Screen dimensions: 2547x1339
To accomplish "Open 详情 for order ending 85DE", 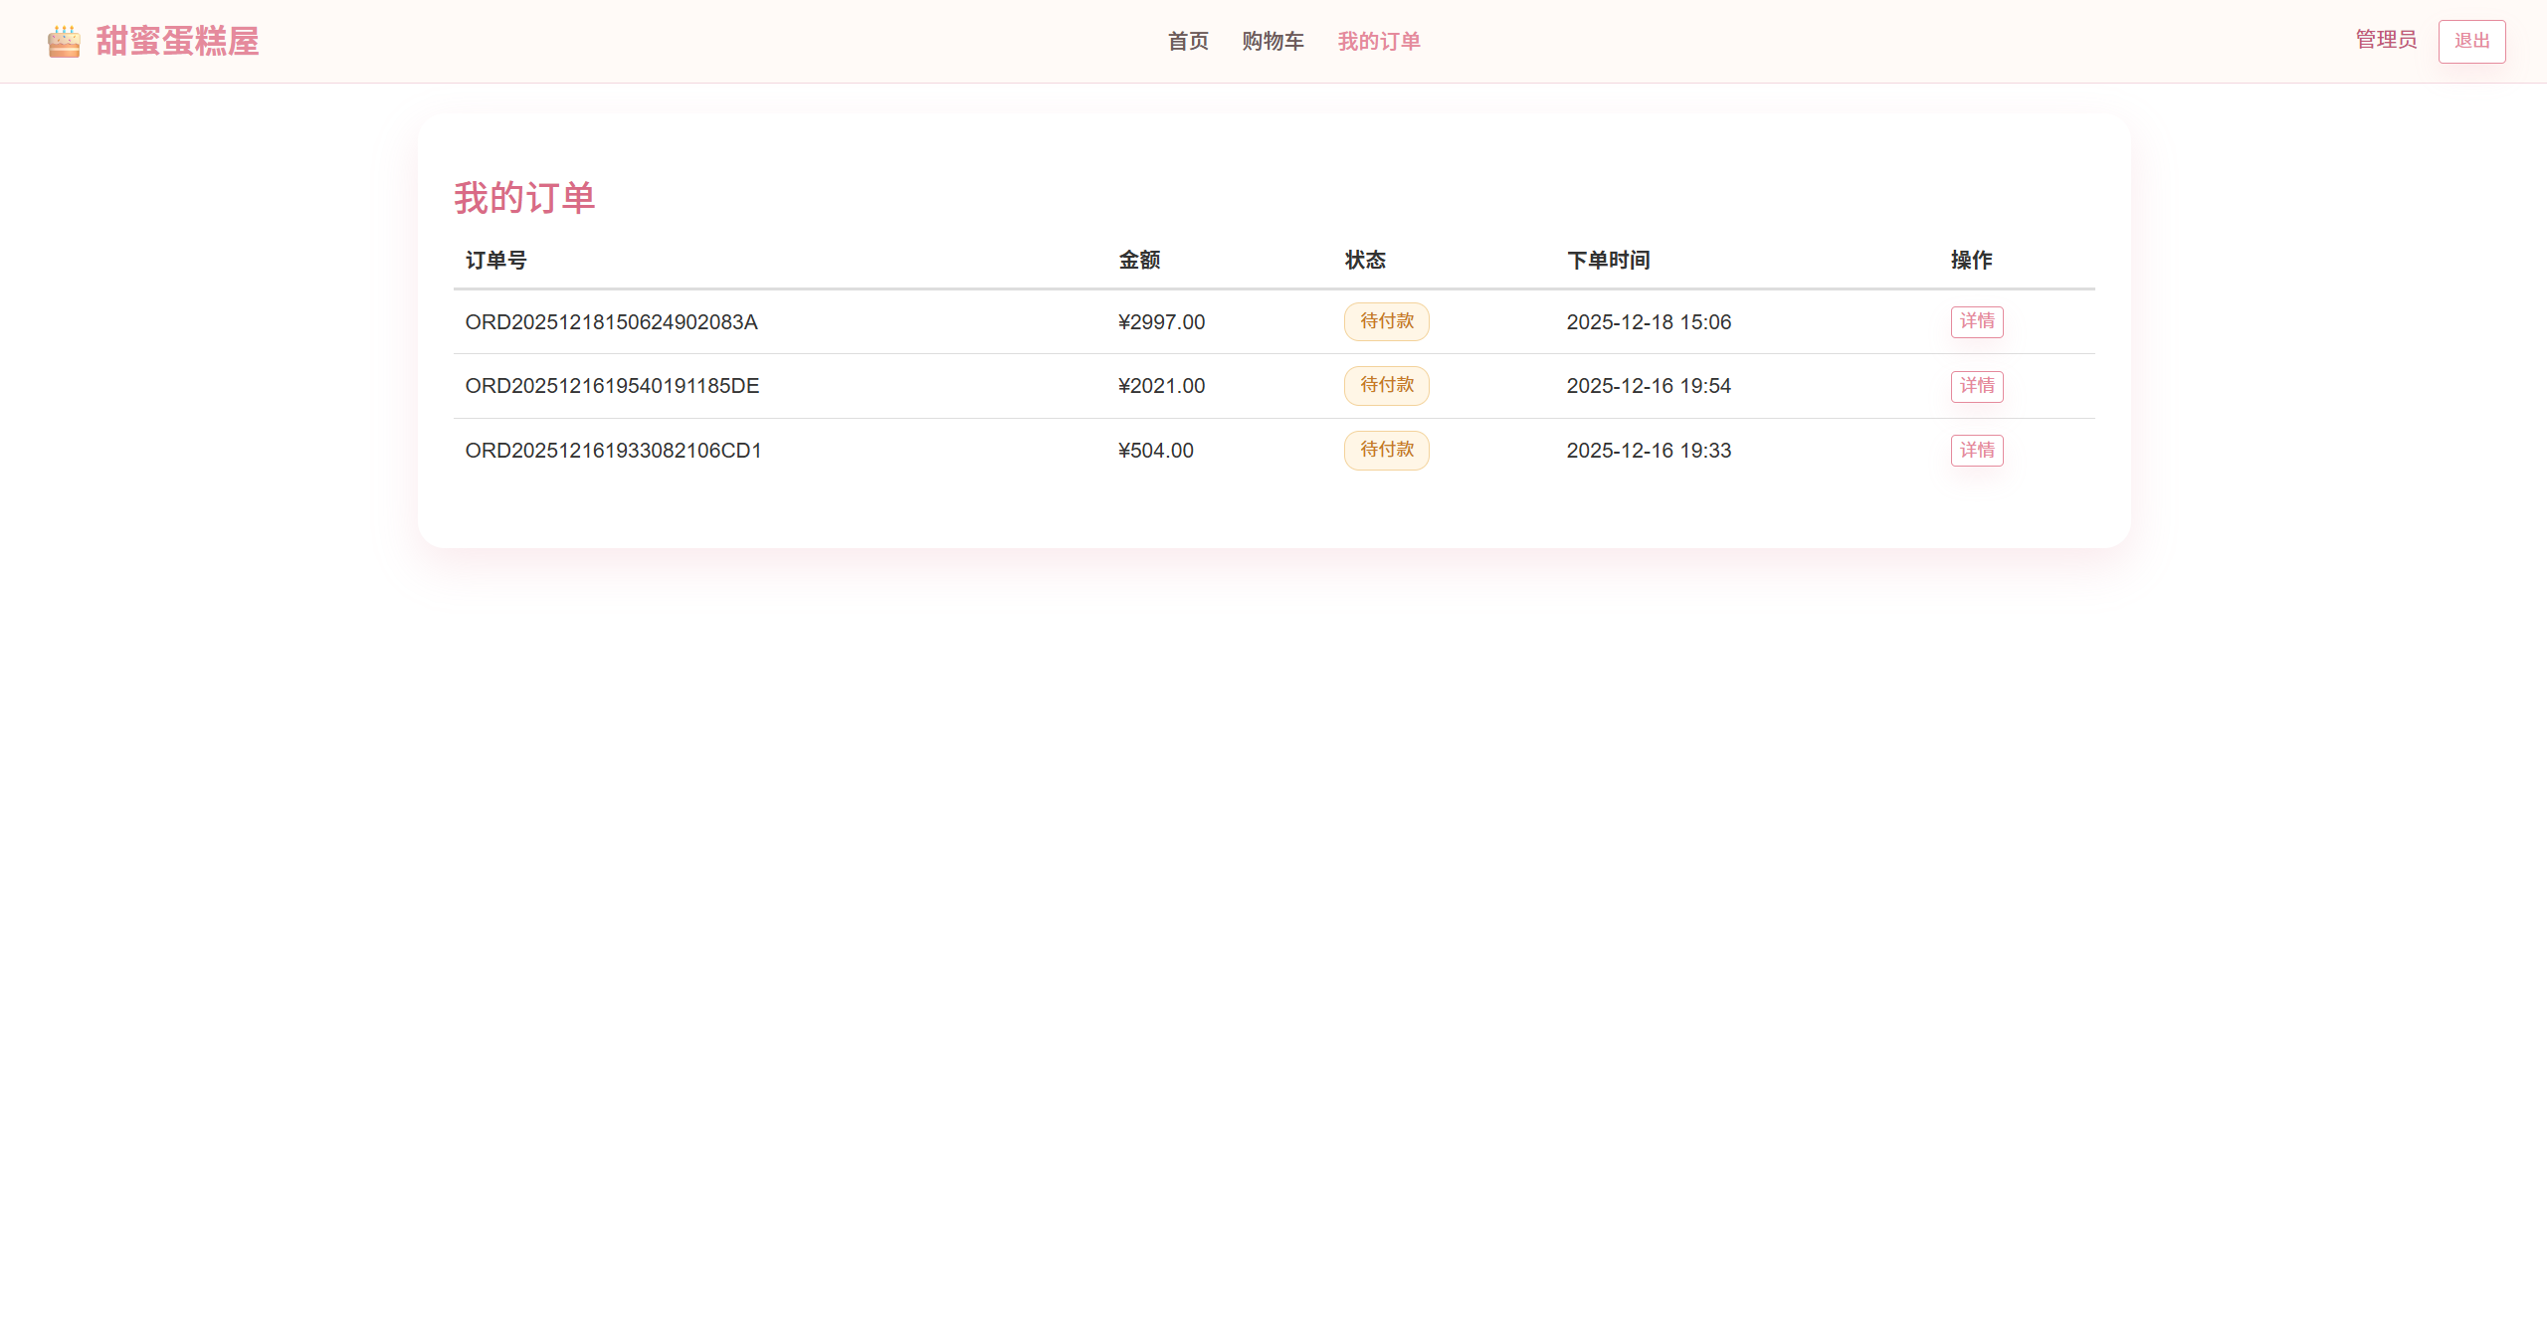I will tap(1976, 386).
